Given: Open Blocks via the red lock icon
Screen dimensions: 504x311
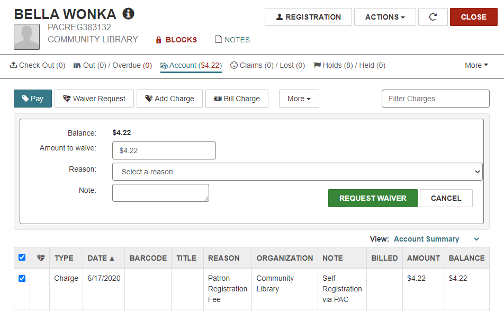Looking at the screenshot, I should pos(158,40).
